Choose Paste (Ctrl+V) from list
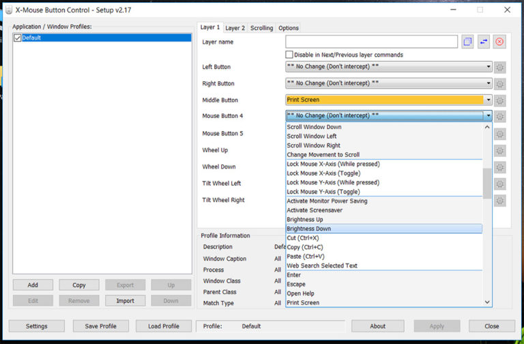 tap(384, 257)
